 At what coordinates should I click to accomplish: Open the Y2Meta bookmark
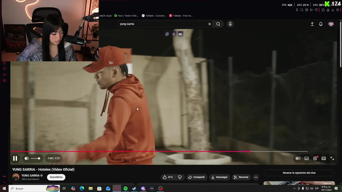pos(181,16)
